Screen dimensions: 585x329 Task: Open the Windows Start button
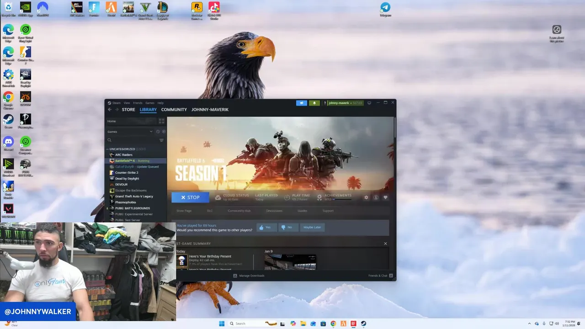point(222,324)
